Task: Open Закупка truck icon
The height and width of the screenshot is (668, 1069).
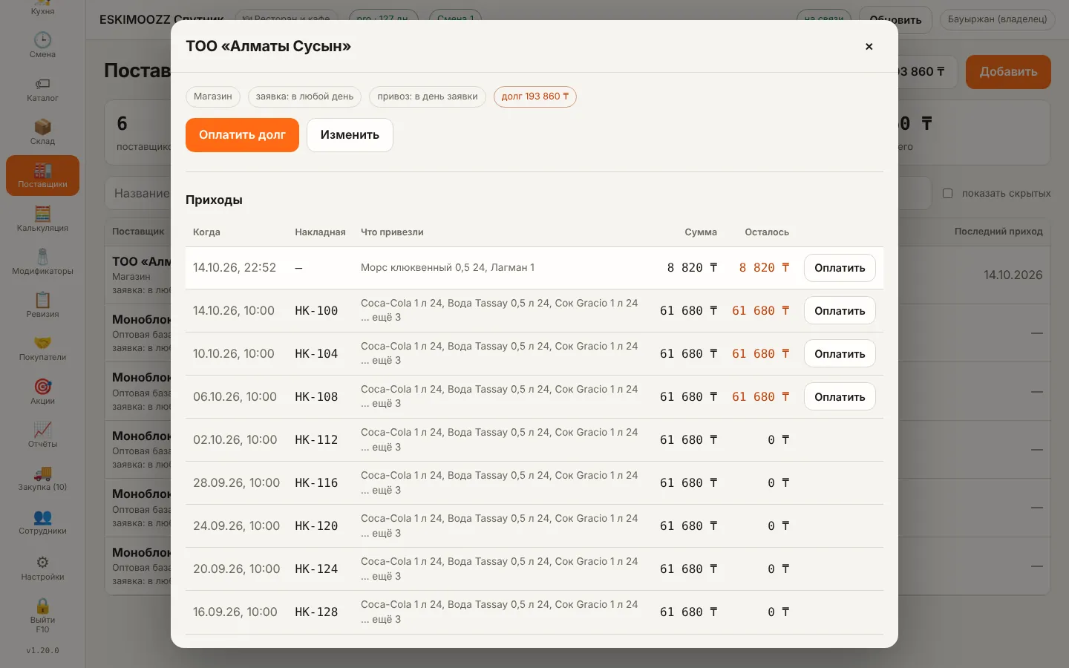Action: 42,473
